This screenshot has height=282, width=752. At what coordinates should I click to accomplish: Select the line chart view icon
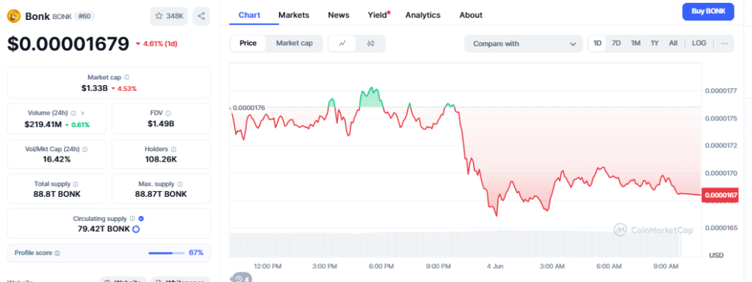[342, 43]
